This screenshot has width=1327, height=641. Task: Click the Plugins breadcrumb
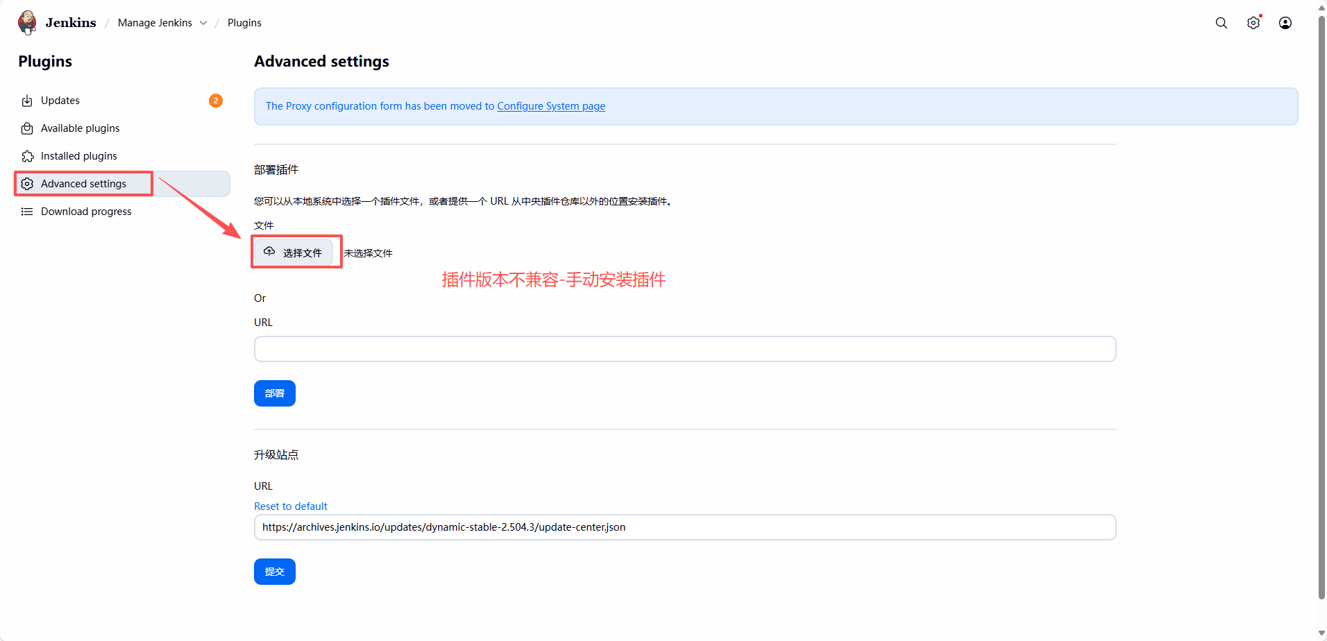[244, 23]
